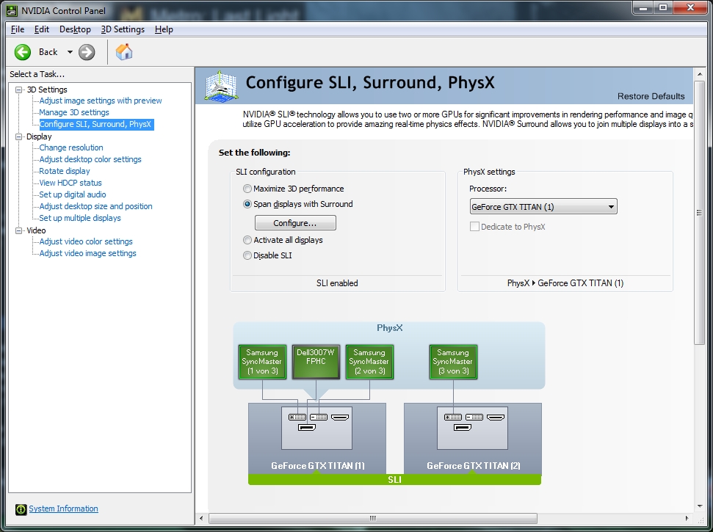Open Manage 3D settings
713x532 pixels.
[x=74, y=112]
